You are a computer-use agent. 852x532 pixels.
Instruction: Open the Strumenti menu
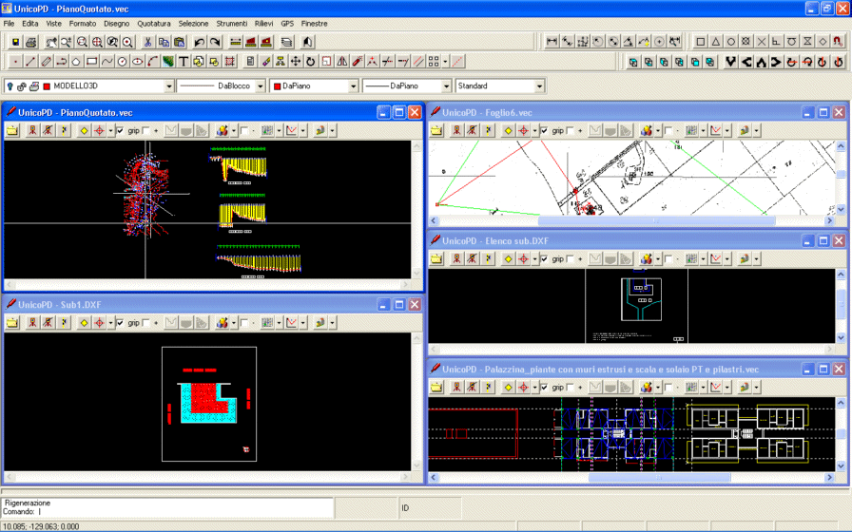click(x=231, y=24)
